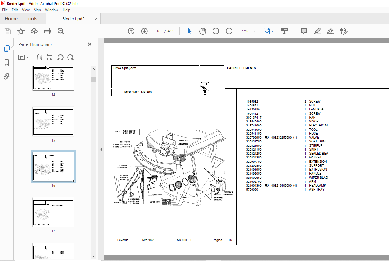Switch to the Tools tab
This screenshot has width=389, height=261.
pos(32,19)
